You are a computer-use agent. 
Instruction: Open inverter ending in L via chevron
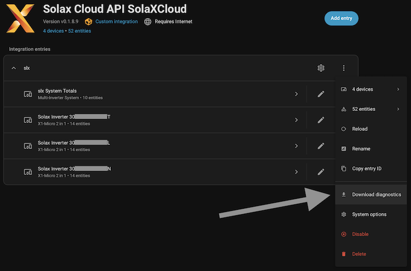296,146
